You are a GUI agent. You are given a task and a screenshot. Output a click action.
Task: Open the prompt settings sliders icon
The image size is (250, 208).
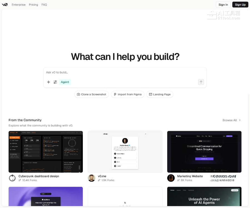pos(55,82)
